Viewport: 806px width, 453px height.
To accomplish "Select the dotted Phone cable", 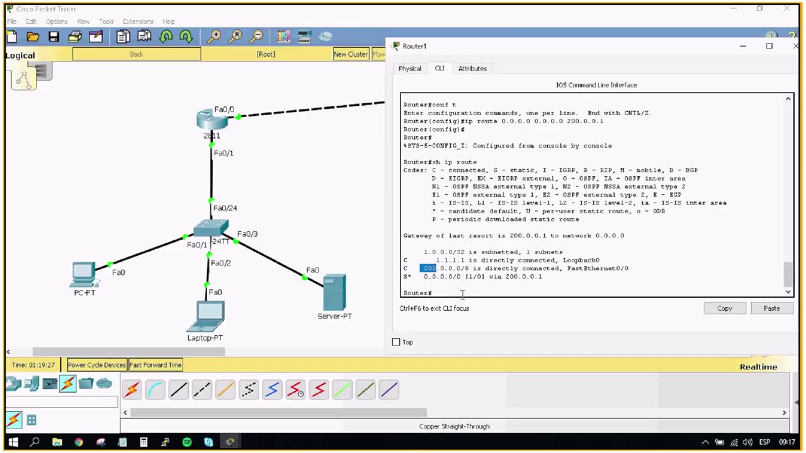I will [x=249, y=390].
